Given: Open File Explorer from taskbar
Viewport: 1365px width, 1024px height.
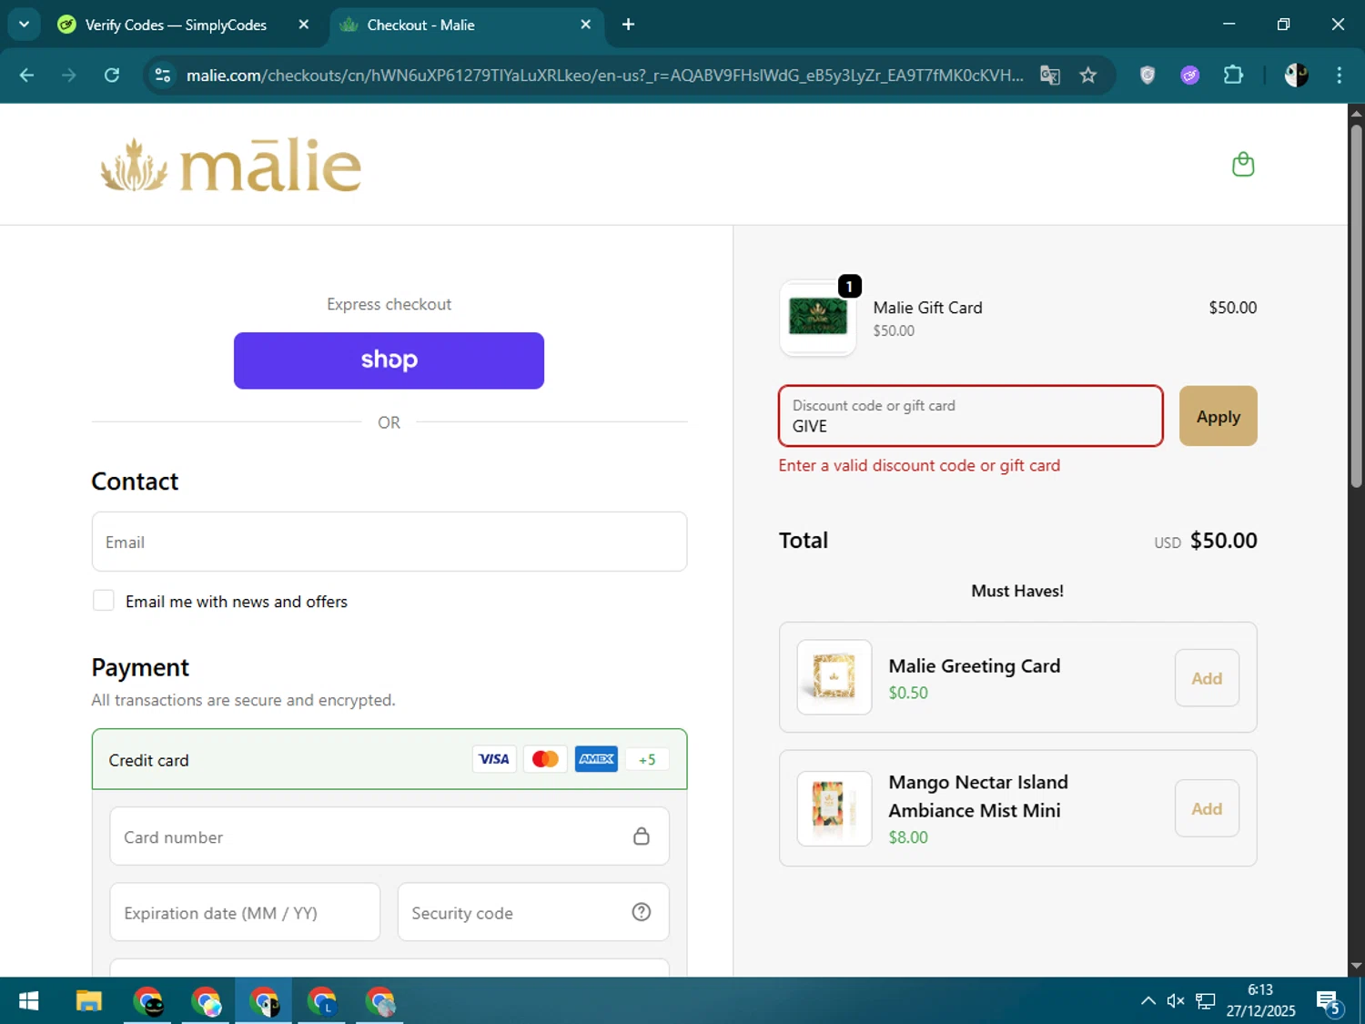Looking at the screenshot, I should click(88, 1001).
